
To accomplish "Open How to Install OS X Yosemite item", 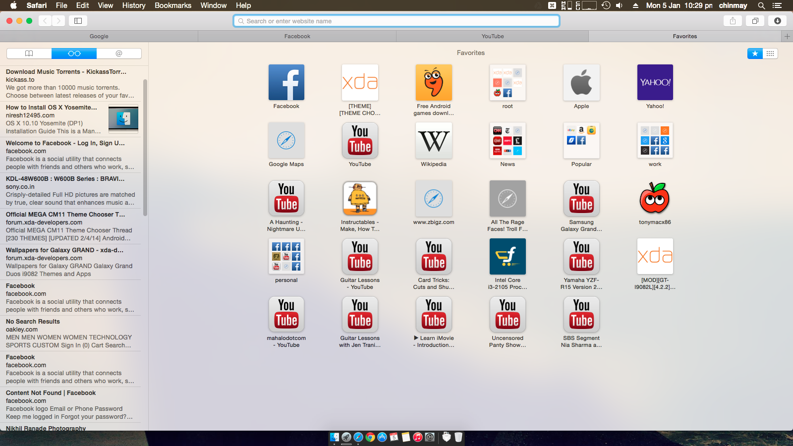I will pos(70,119).
